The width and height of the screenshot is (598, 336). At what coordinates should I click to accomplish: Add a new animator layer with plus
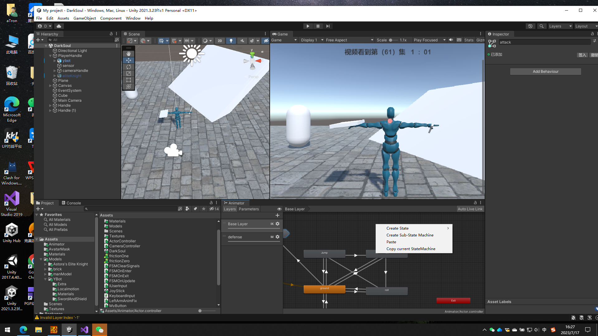coord(277,215)
